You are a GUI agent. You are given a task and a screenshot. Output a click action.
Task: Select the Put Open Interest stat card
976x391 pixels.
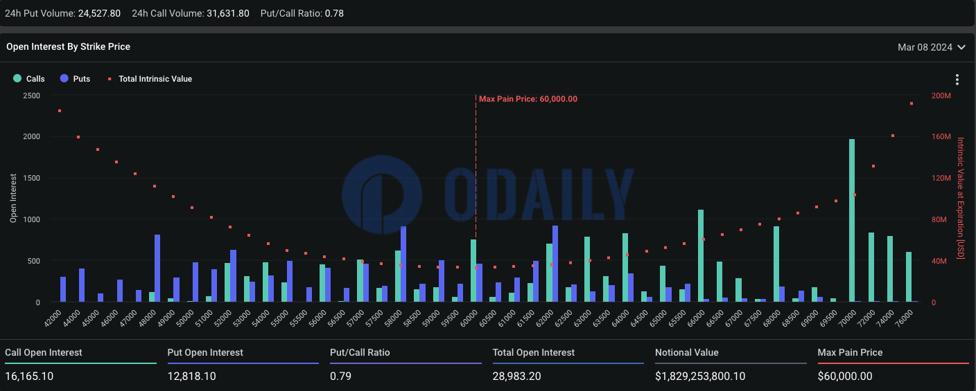coord(243,365)
